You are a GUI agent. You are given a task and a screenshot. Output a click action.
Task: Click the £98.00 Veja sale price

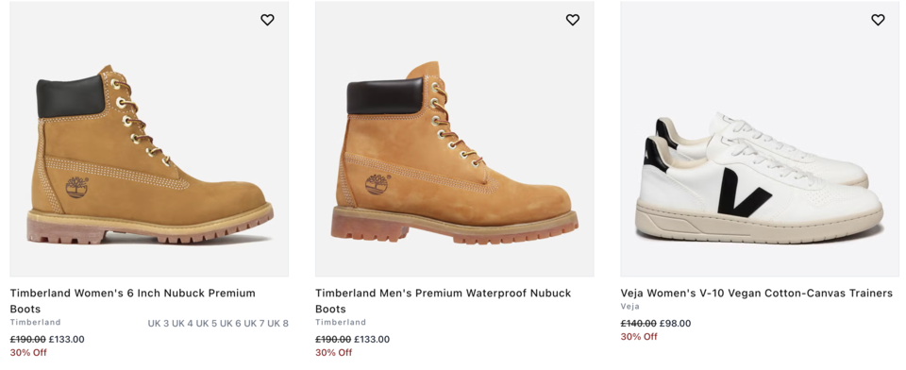click(675, 324)
